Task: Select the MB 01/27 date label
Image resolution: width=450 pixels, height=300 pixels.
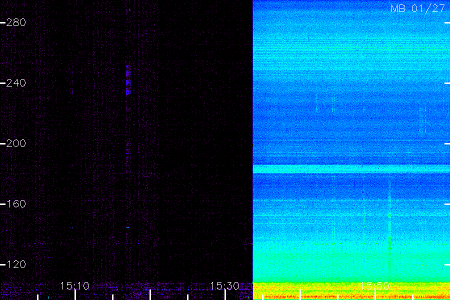Action: tap(418, 8)
